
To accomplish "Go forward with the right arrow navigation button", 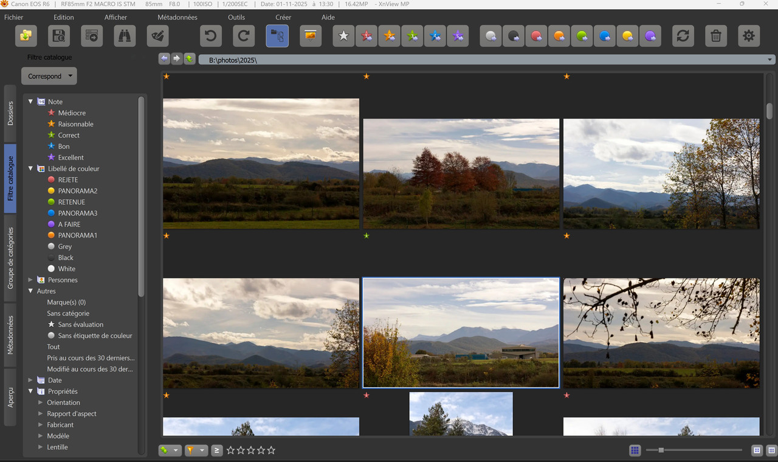I will [x=177, y=59].
